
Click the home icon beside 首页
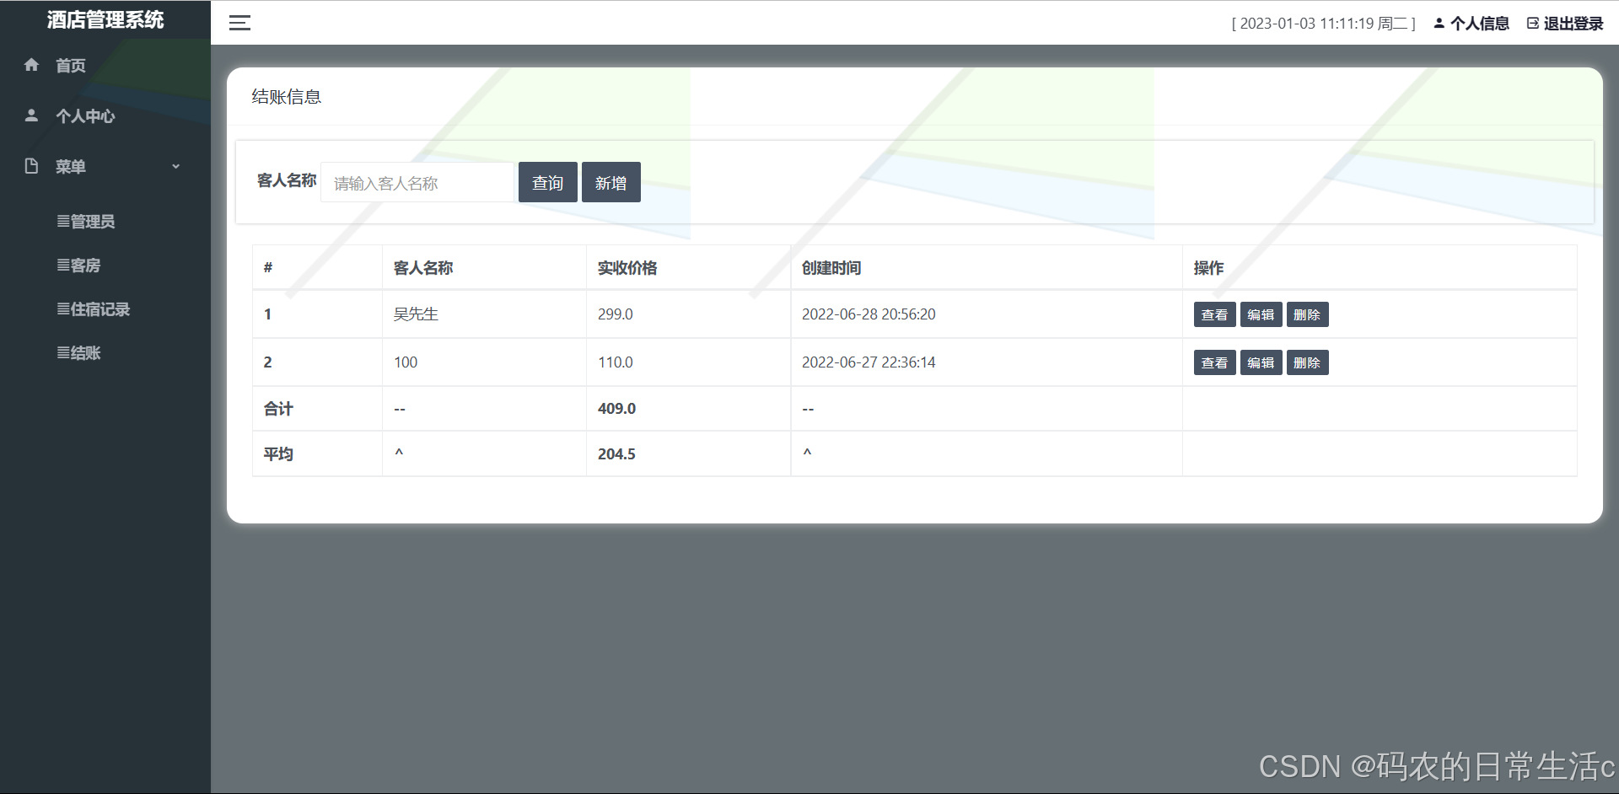(31, 65)
